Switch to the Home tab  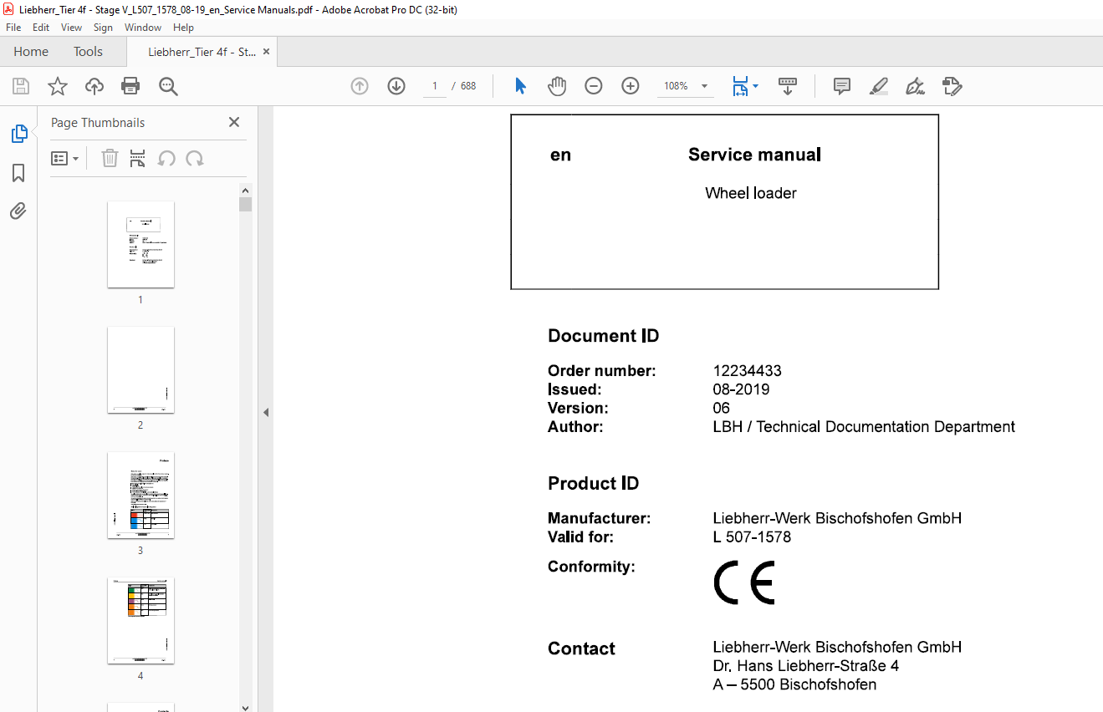(31, 52)
